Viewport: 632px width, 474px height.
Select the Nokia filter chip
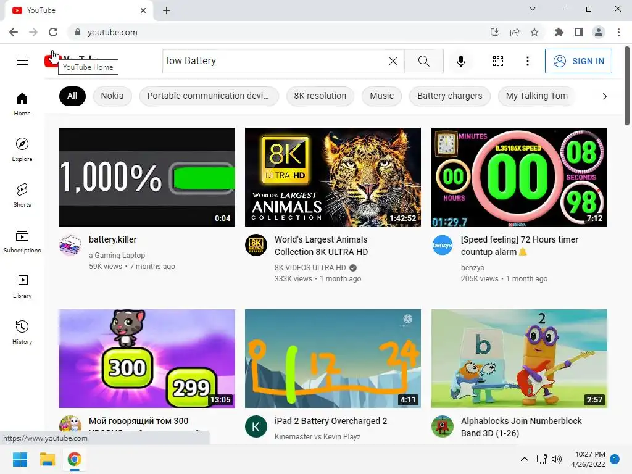[x=112, y=96]
